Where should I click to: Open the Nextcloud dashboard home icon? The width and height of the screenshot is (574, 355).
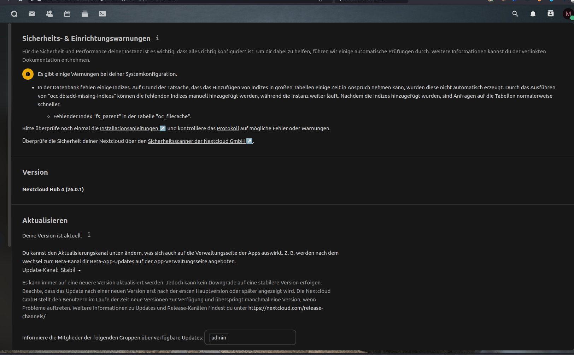click(x=14, y=14)
